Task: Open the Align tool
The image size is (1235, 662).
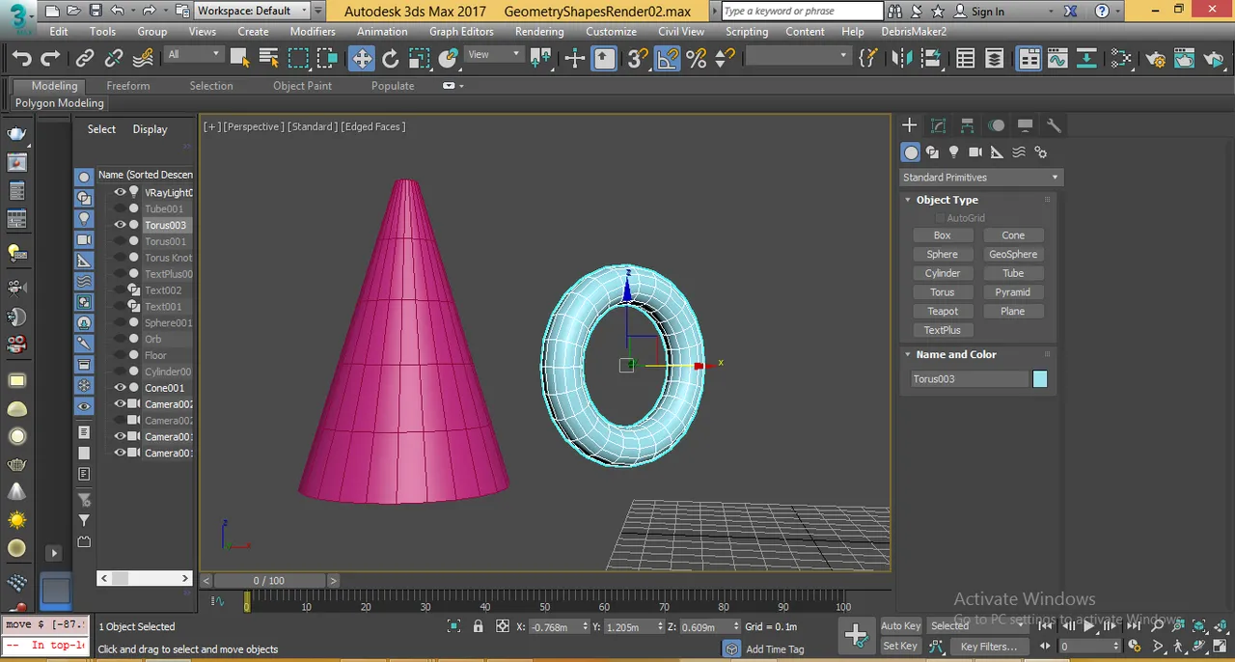Action: [x=930, y=59]
